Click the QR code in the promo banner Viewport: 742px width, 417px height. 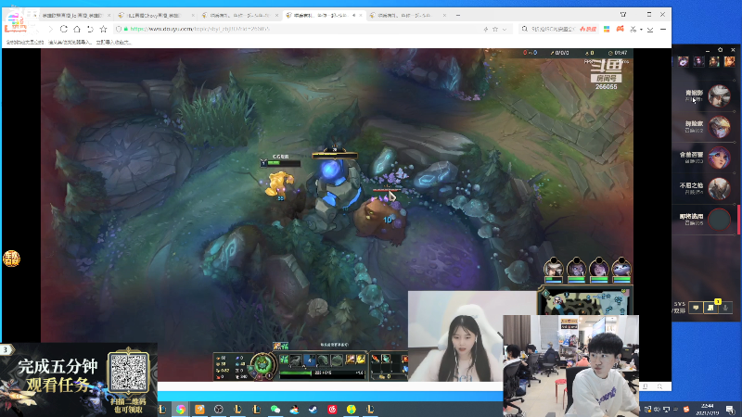[128, 373]
